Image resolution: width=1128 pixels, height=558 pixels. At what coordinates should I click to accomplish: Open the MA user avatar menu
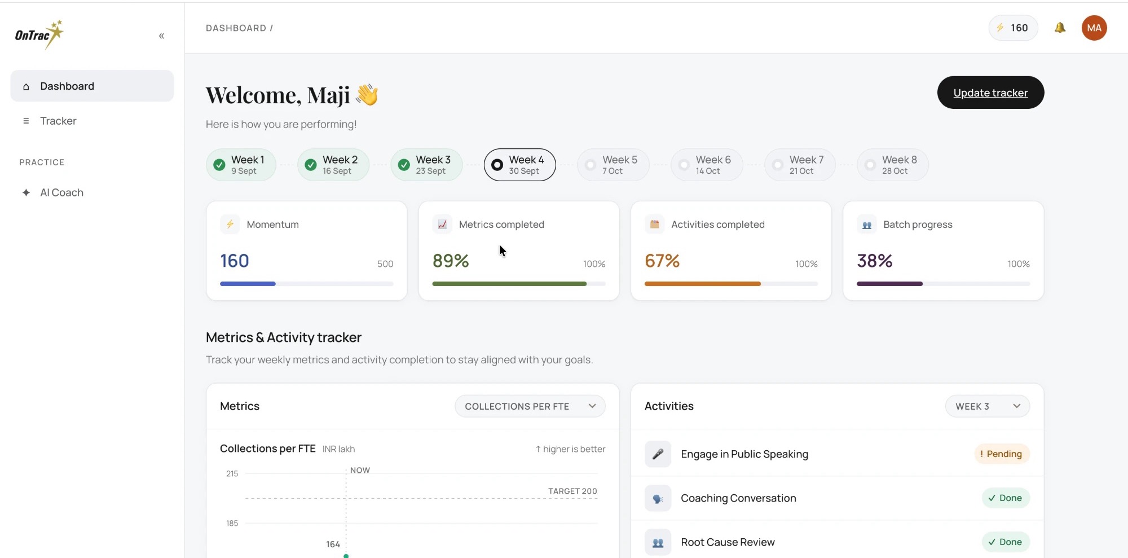click(x=1094, y=28)
